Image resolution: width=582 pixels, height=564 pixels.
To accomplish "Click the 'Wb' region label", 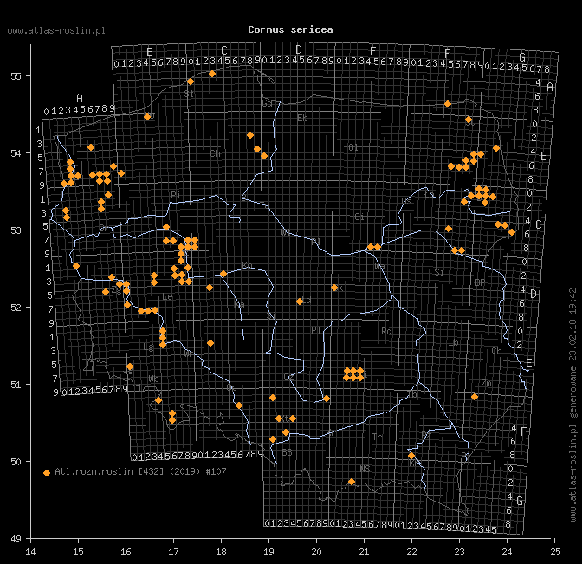I will [153, 379].
